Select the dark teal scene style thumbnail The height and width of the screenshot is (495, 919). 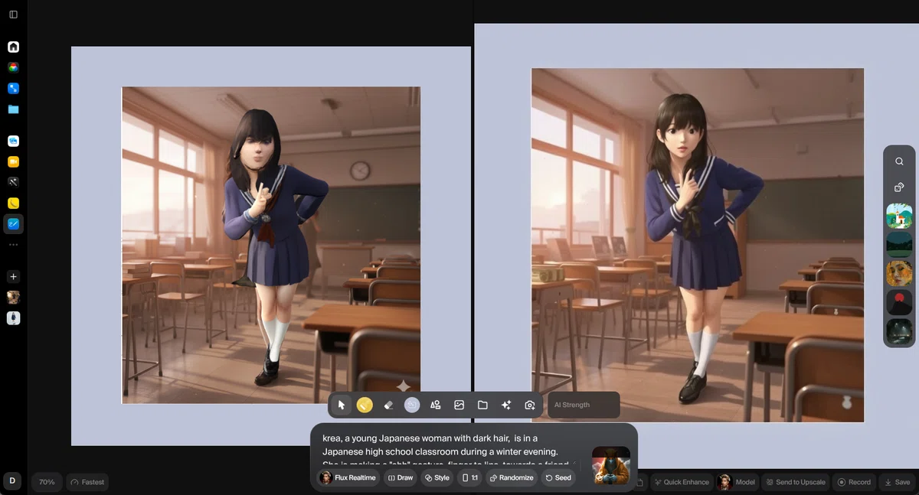pyautogui.click(x=899, y=332)
